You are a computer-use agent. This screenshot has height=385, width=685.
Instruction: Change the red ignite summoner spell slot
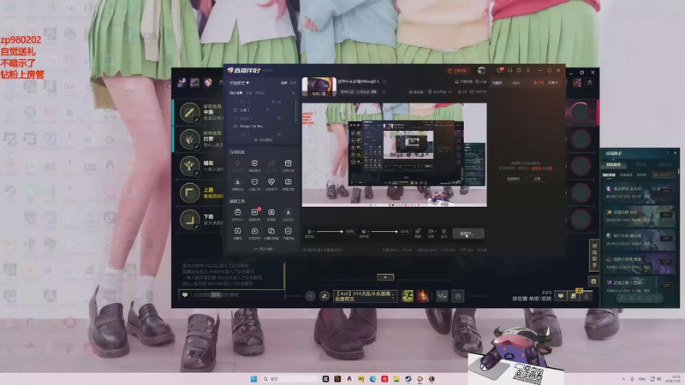tap(422, 296)
